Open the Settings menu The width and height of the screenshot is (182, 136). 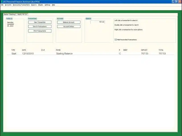[x=47, y=5]
